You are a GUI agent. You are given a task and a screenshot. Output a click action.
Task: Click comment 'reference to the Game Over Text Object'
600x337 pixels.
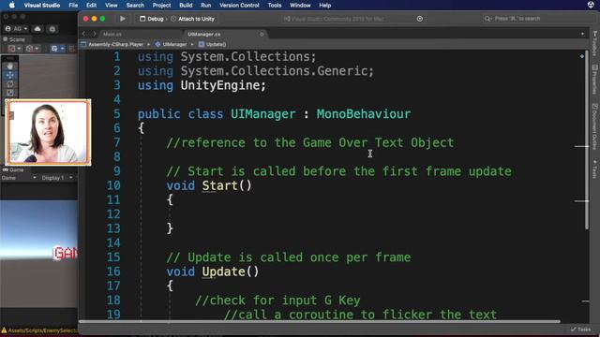coord(310,142)
